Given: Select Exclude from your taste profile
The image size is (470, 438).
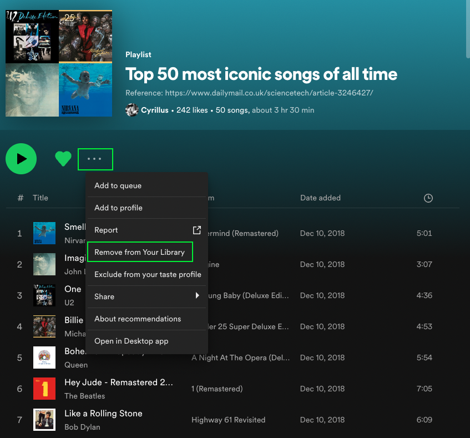Looking at the screenshot, I should tap(148, 274).
